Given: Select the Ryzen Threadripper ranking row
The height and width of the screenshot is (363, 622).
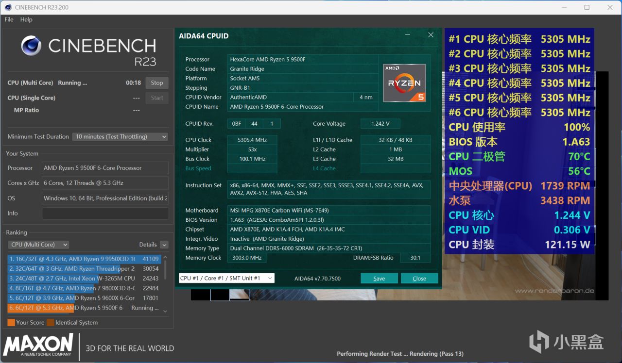Looking at the screenshot, I should click(84, 269).
